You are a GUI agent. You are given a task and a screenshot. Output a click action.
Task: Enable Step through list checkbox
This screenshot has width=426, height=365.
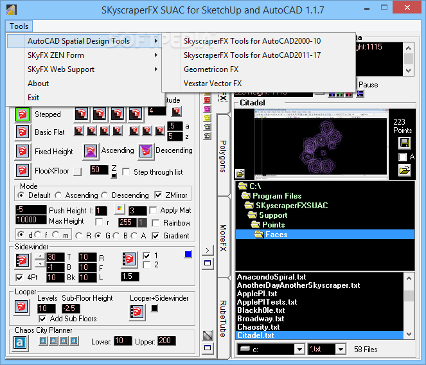pyautogui.click(x=126, y=172)
